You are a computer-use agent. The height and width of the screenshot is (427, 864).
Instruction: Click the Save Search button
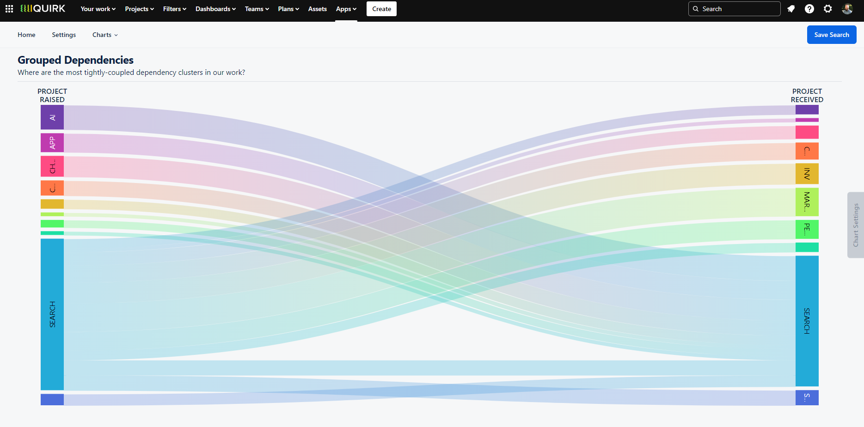(831, 35)
